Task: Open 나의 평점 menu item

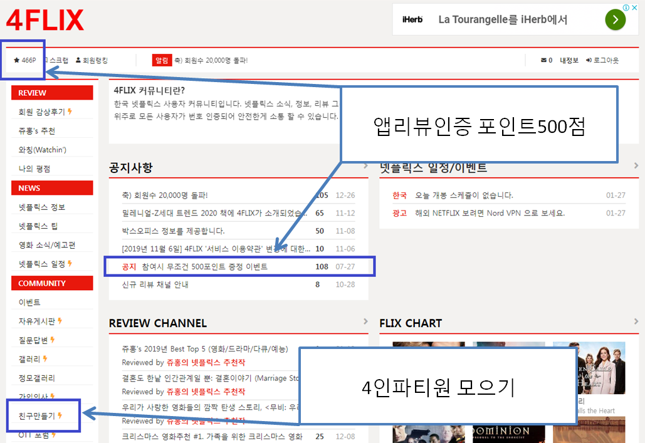Action: point(34,169)
